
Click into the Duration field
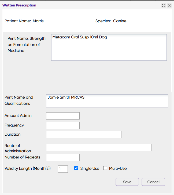(x=84, y=135)
